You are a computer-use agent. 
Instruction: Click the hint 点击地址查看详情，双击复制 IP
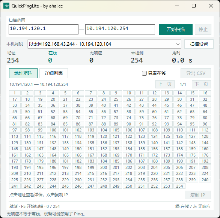pos(39,195)
